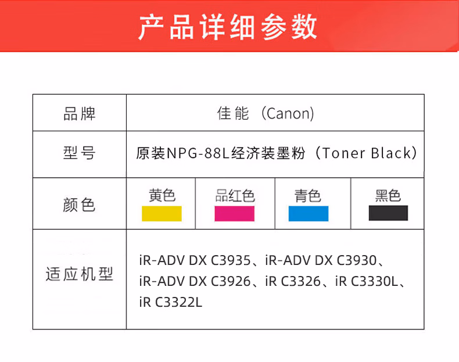Click the 适应机型 row label
Viewport: 459px width, 362px height.
79,274
